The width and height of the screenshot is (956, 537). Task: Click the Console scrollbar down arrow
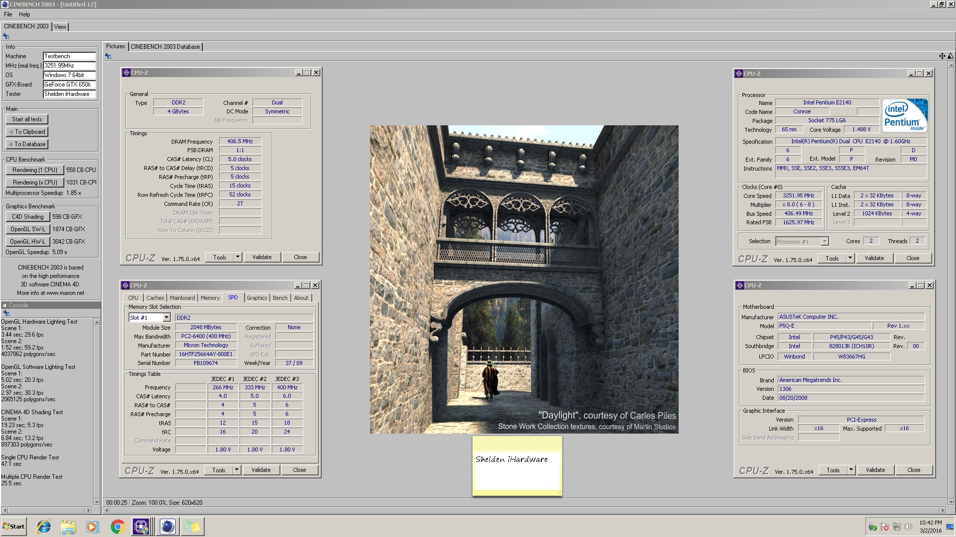click(x=97, y=502)
